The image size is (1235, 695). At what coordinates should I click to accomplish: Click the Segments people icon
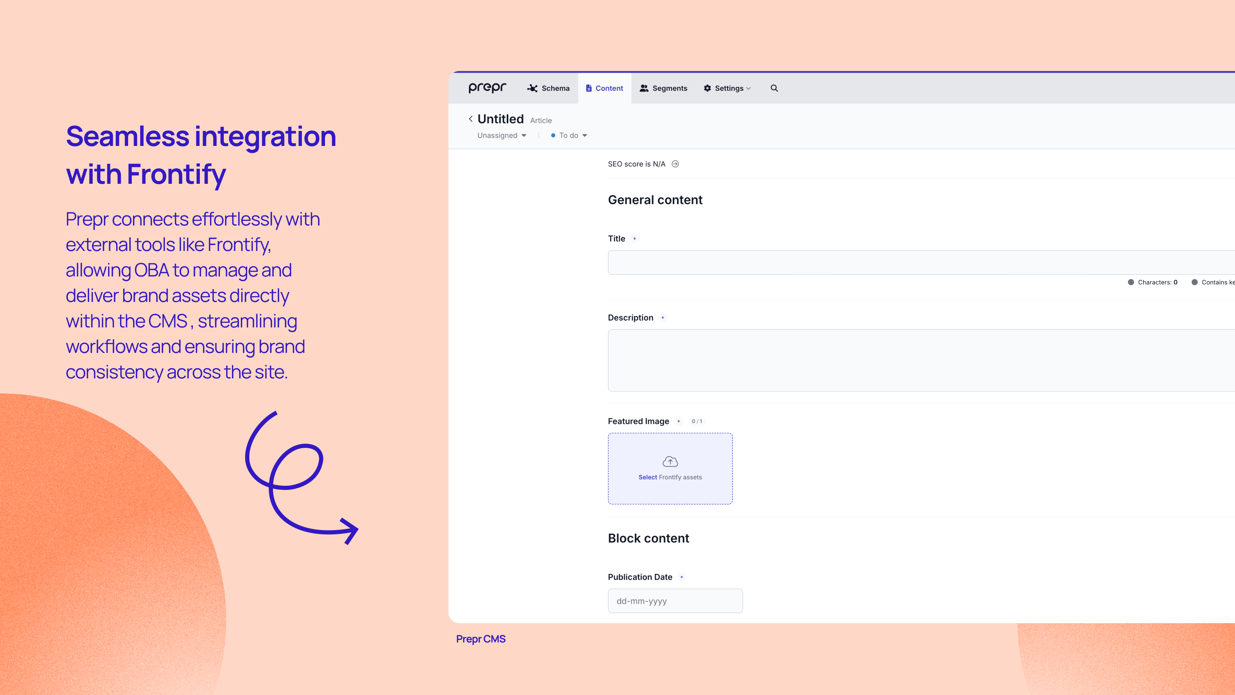pos(644,88)
